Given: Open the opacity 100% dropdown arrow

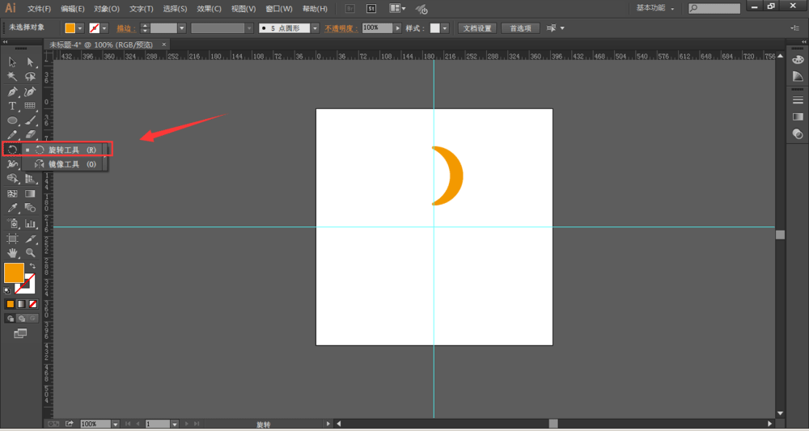Looking at the screenshot, I should point(397,28).
